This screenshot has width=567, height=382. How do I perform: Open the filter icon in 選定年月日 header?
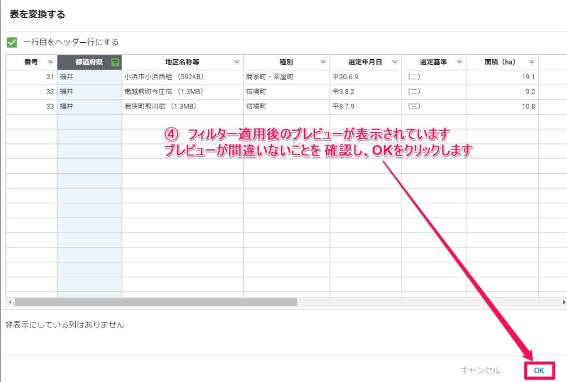(395, 63)
